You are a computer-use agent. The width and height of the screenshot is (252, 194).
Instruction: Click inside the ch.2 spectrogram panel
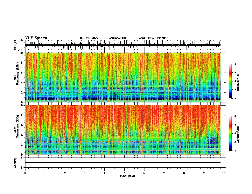[123, 130]
